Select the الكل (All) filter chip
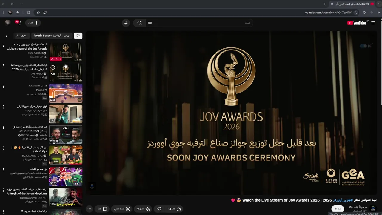Viewport: 382px width, 215px height. click(x=78, y=36)
